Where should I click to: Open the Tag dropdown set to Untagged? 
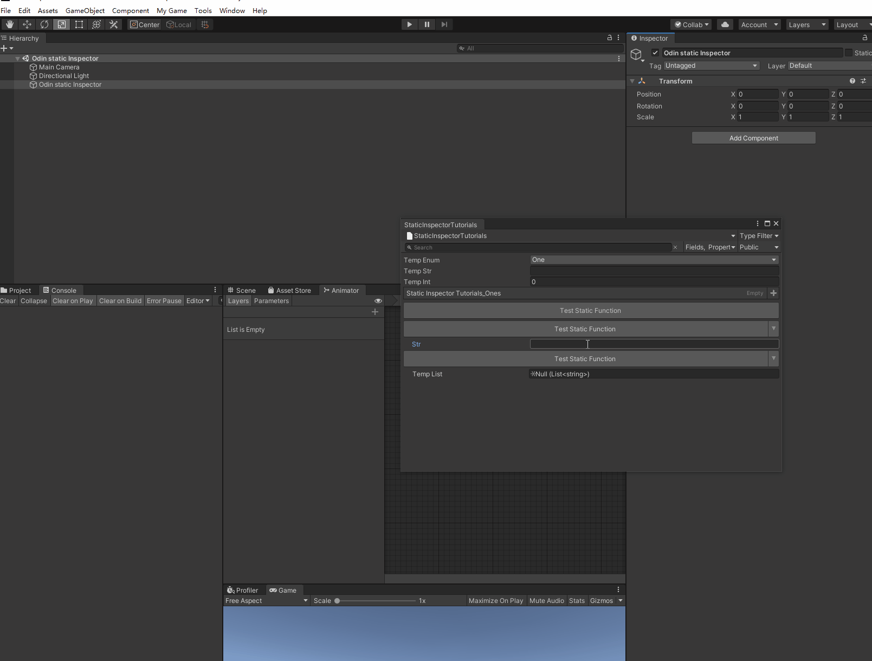pos(711,66)
